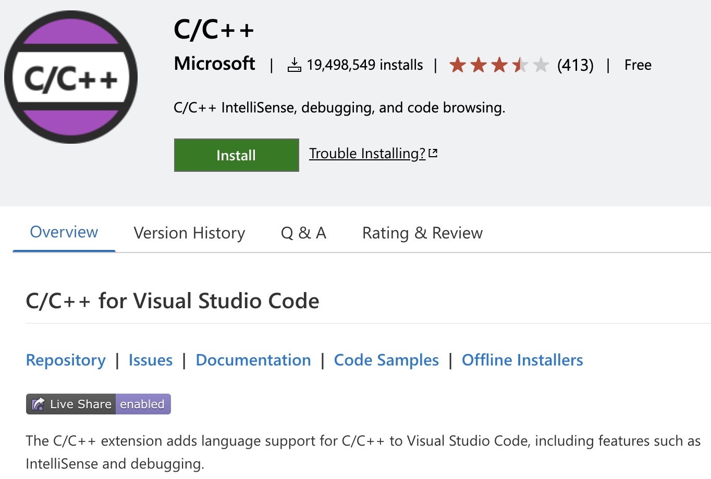Viewport: 711px width, 479px height.
Task: Open the (413) review count
Action: pyautogui.click(x=575, y=65)
